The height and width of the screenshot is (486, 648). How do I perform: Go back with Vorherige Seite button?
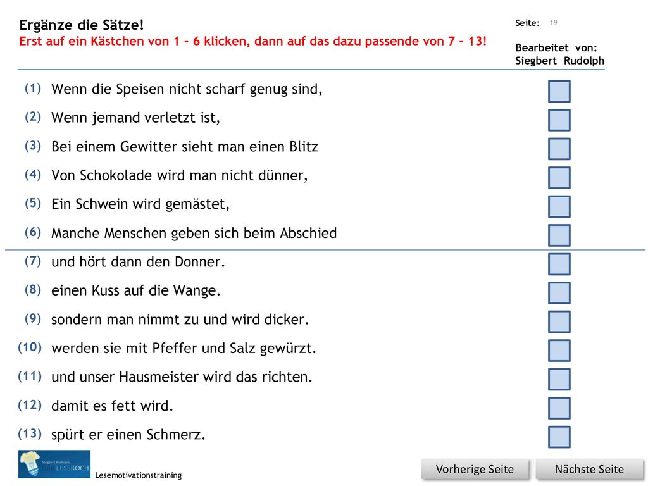coord(475,470)
